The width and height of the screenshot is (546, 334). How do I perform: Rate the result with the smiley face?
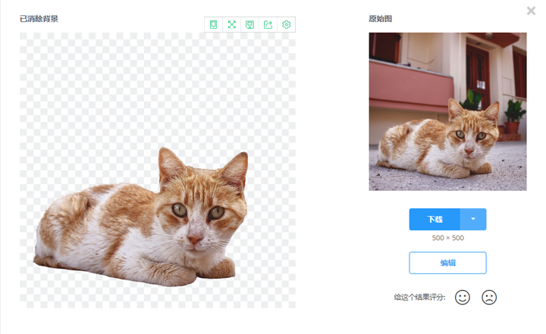click(463, 298)
